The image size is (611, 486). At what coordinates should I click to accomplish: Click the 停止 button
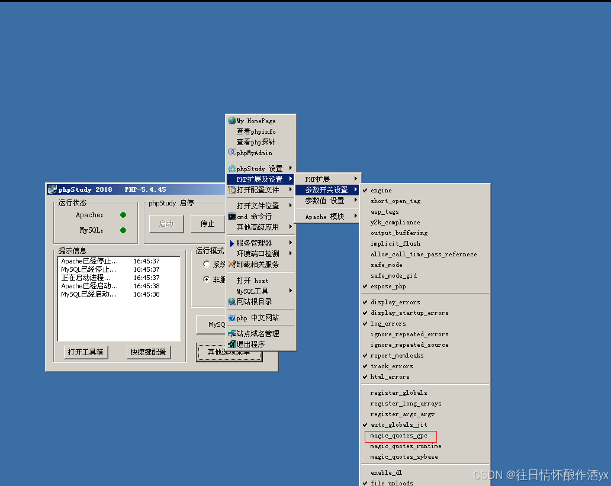coord(207,224)
